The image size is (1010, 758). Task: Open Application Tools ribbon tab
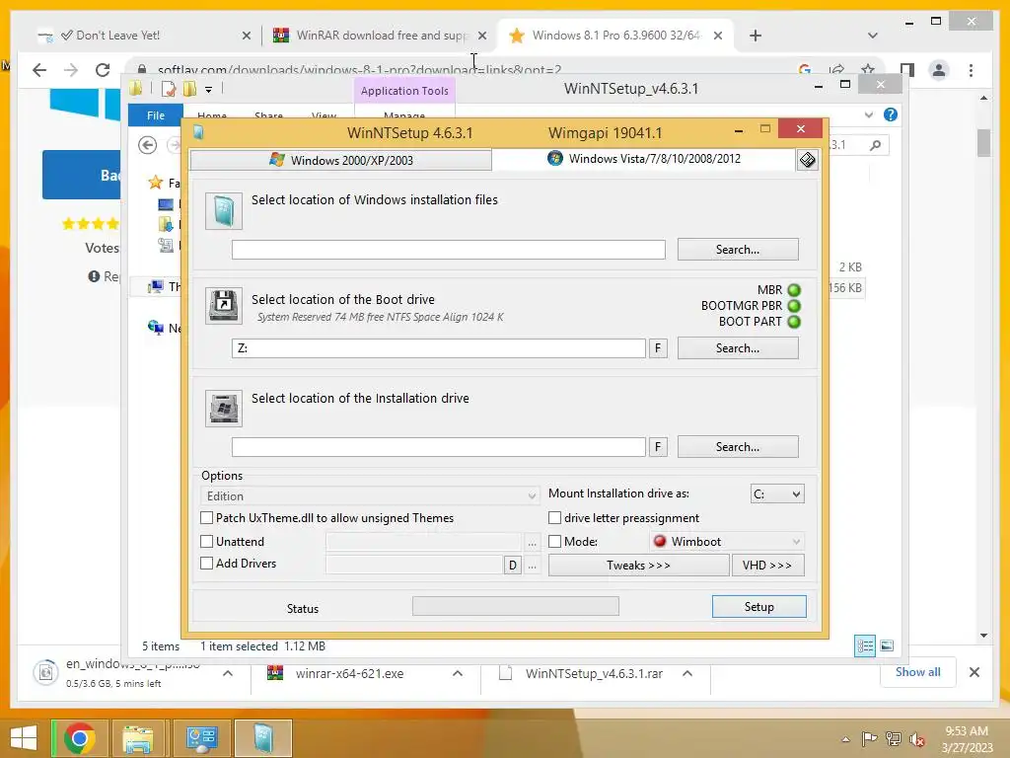pyautogui.click(x=404, y=91)
